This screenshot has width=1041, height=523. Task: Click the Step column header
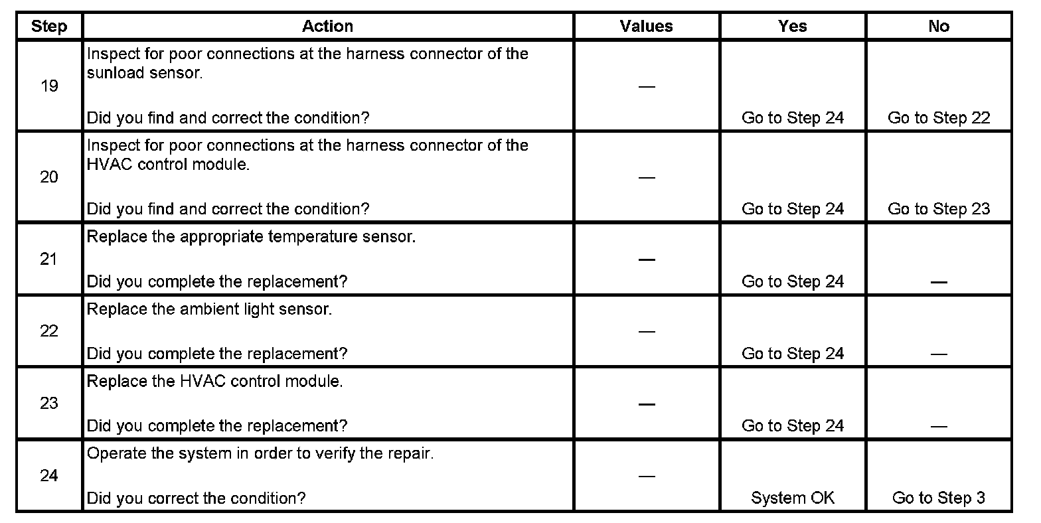point(49,27)
